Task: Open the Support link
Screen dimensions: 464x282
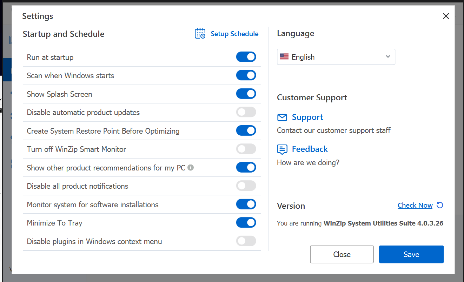Action: coord(307,117)
